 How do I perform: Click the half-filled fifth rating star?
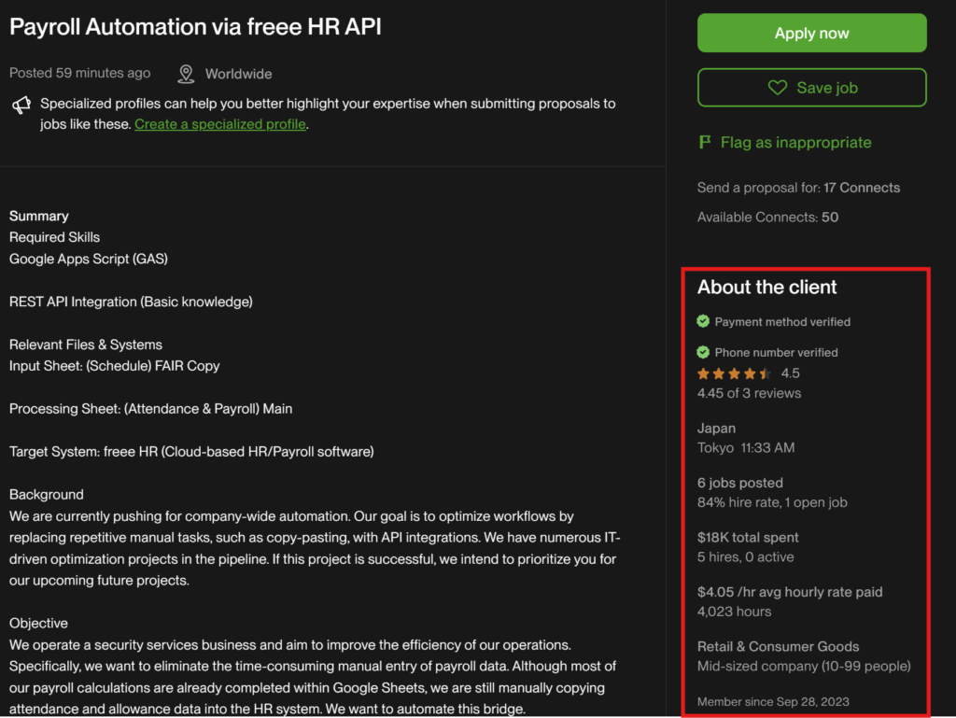[766, 373]
